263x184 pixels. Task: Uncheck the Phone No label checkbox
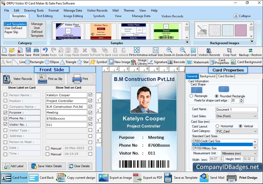tap(5, 119)
